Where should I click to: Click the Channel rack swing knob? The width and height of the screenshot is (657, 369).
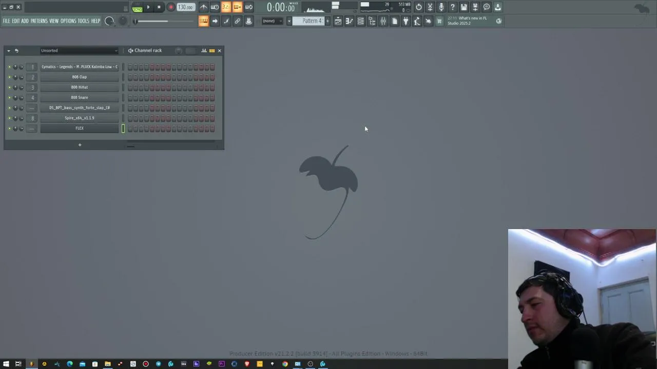tap(179, 50)
